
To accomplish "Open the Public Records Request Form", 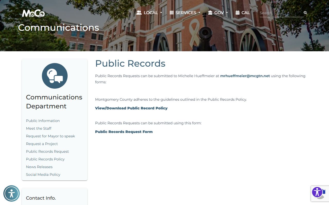I will 124,132.
